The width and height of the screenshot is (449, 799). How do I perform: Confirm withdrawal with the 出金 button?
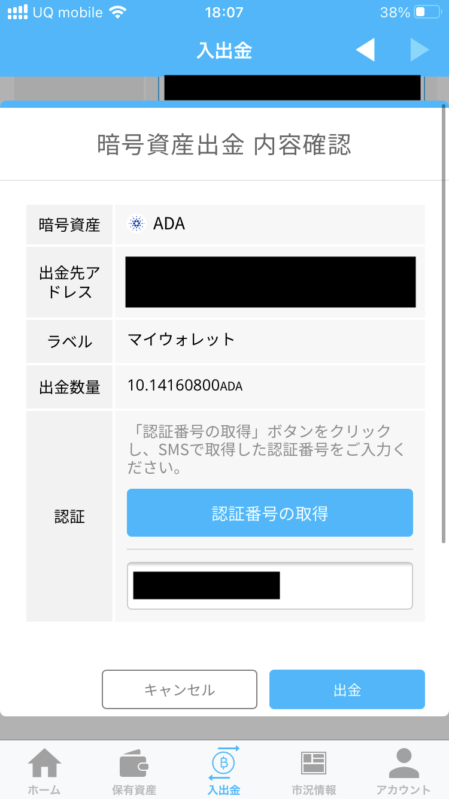click(347, 689)
